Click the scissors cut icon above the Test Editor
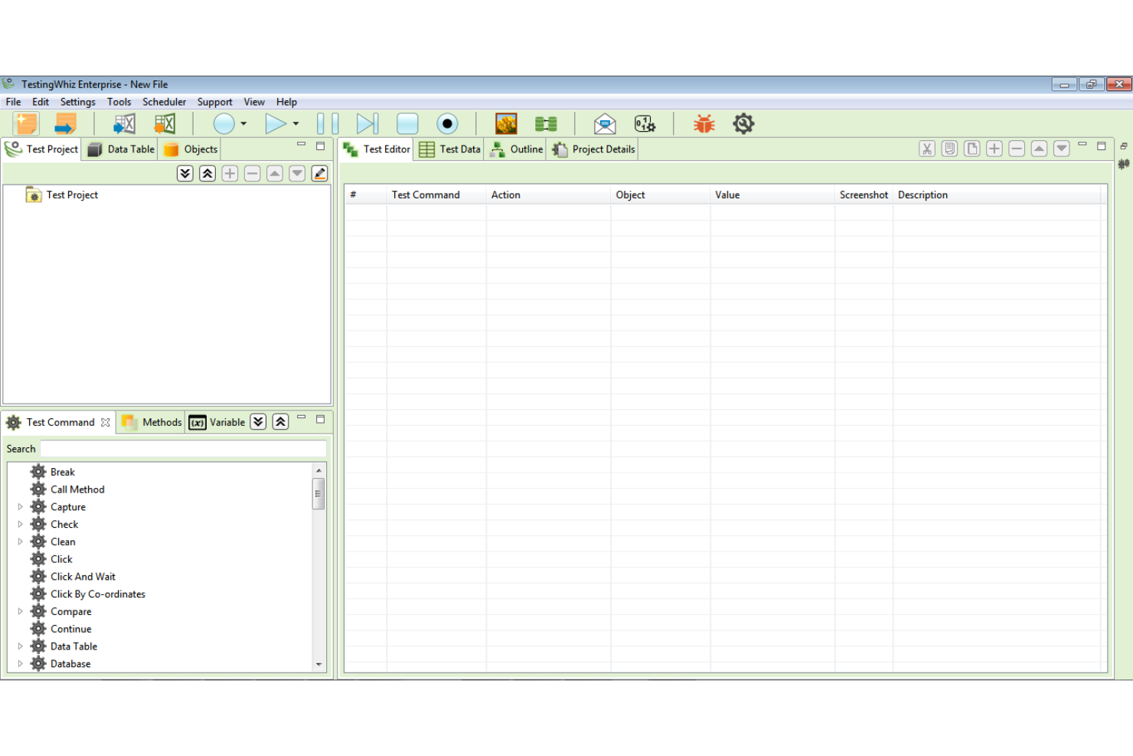1133x756 pixels. tap(926, 149)
